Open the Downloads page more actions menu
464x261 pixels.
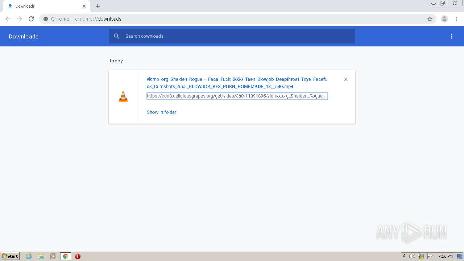[452, 36]
